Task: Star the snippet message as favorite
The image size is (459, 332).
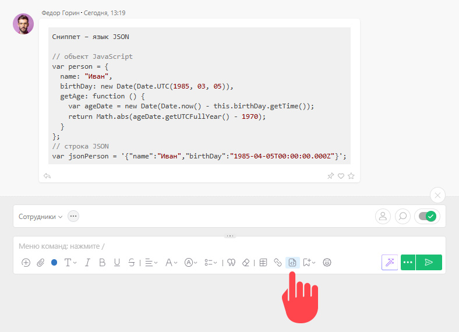Action: point(351,176)
